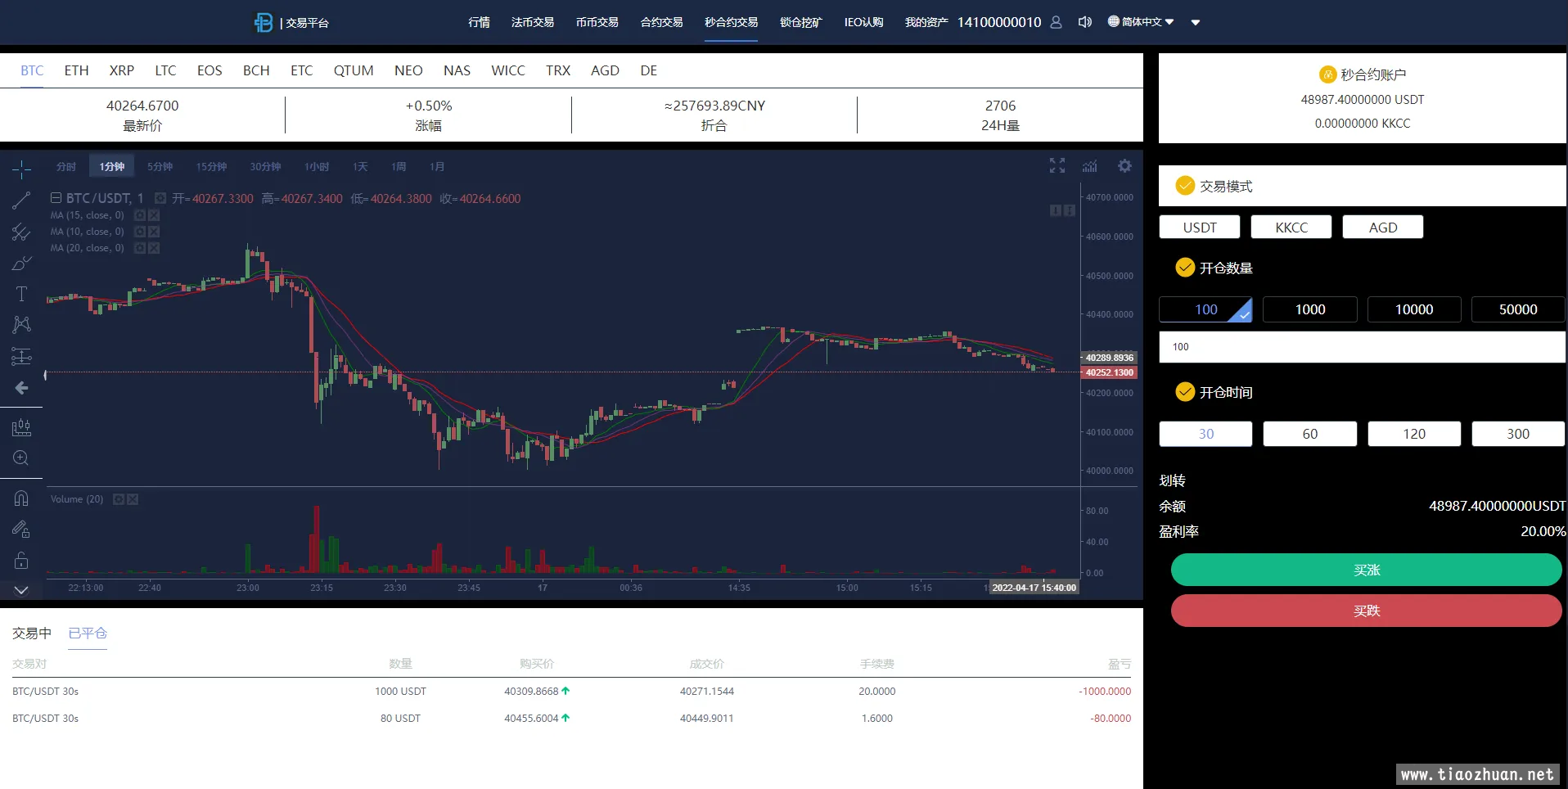Choose 60 seconds open time
1568x789 pixels.
pos(1310,434)
